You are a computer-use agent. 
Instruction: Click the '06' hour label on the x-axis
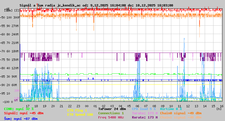coord(137,106)
